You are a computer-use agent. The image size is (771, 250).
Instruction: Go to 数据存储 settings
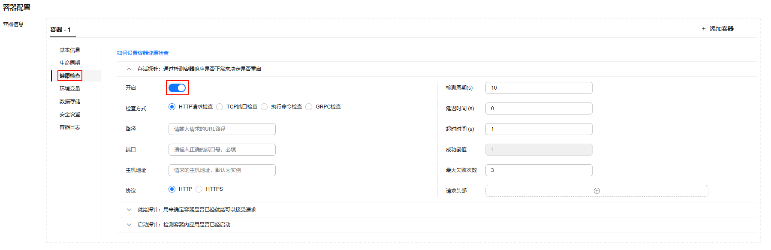(x=70, y=102)
